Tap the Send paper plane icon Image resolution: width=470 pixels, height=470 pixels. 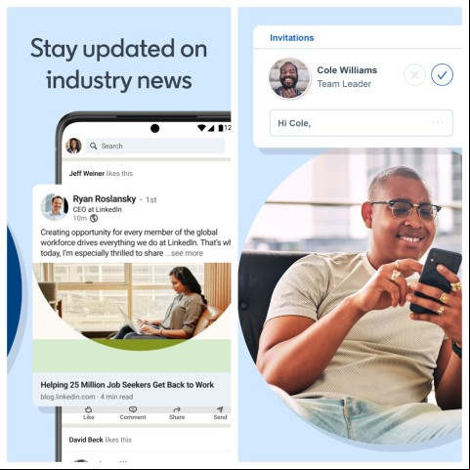220,409
